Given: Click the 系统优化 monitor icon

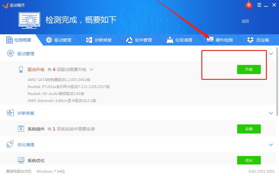Looking at the screenshot, I should [x=20, y=160].
